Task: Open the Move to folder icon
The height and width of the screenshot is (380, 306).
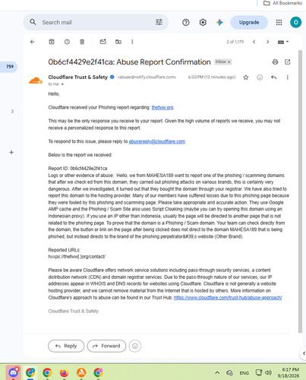Action: coord(118,42)
